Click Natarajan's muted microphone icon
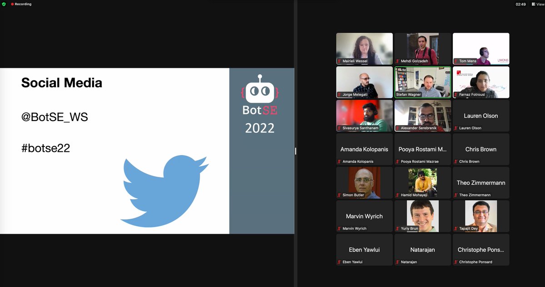Image resolution: width=545 pixels, height=287 pixels. coord(397,263)
